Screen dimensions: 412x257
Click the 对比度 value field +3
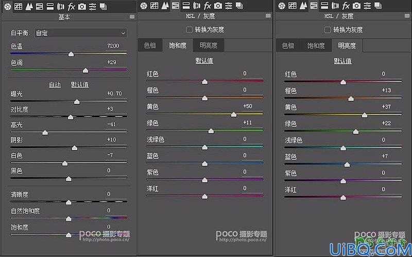[x=116, y=109]
